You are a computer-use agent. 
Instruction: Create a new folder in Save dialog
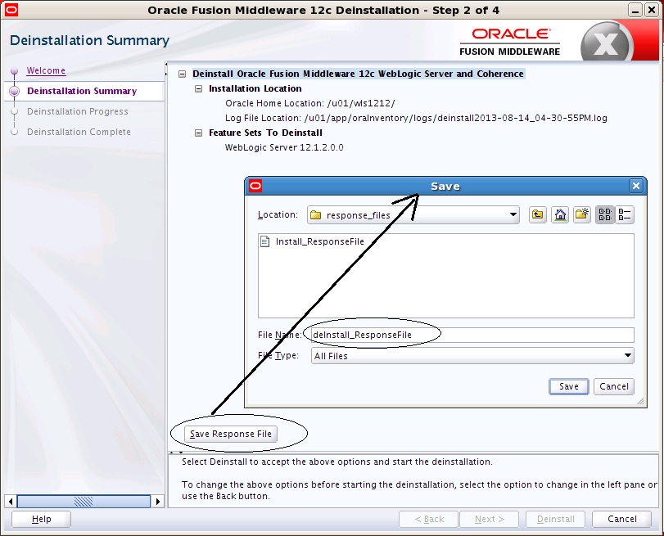coord(582,214)
